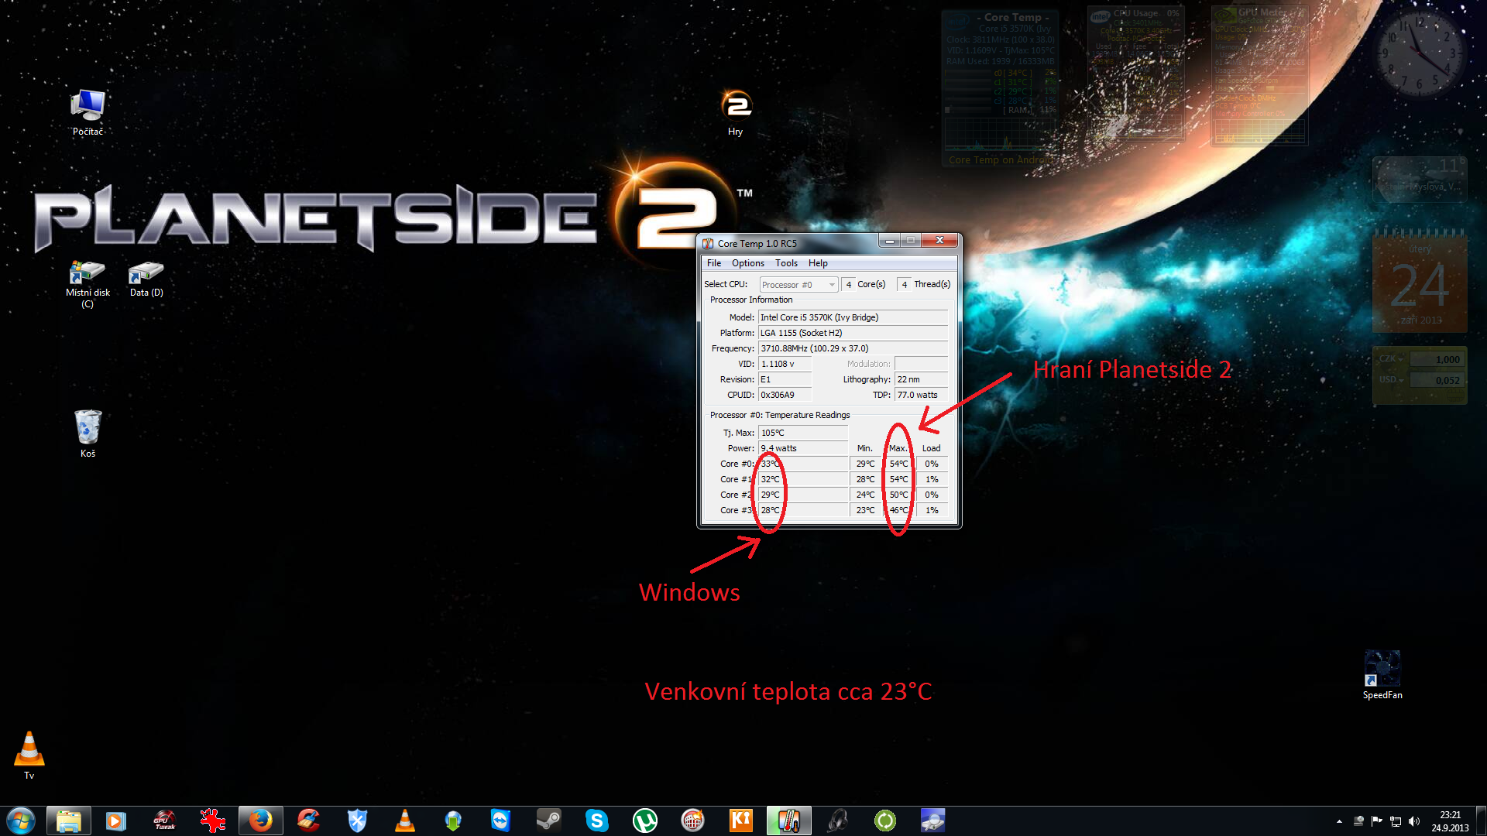This screenshot has height=836, width=1487.
Task: Open the Koš recycle bin
Action: [88, 433]
